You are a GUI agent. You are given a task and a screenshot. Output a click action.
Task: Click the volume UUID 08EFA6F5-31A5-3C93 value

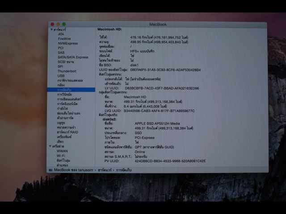click(x=165, y=70)
